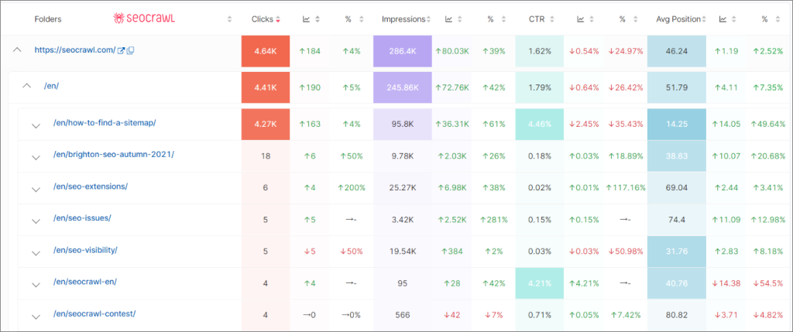Click the copy icon beside seocrawl.com URL
Screen dimensions: 793x332
130,50
